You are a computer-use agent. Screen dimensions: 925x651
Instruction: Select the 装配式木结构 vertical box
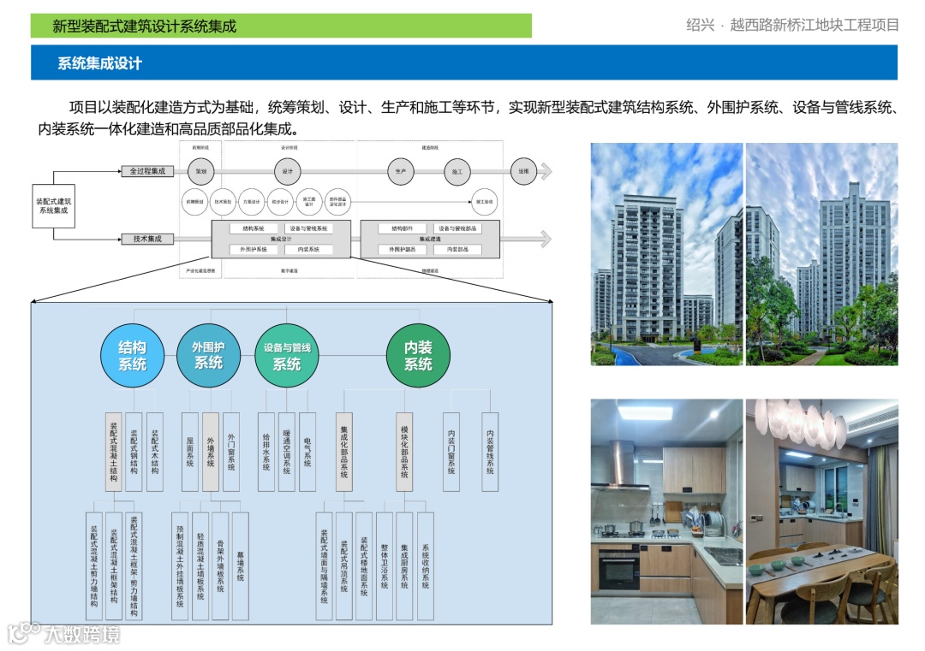point(154,452)
